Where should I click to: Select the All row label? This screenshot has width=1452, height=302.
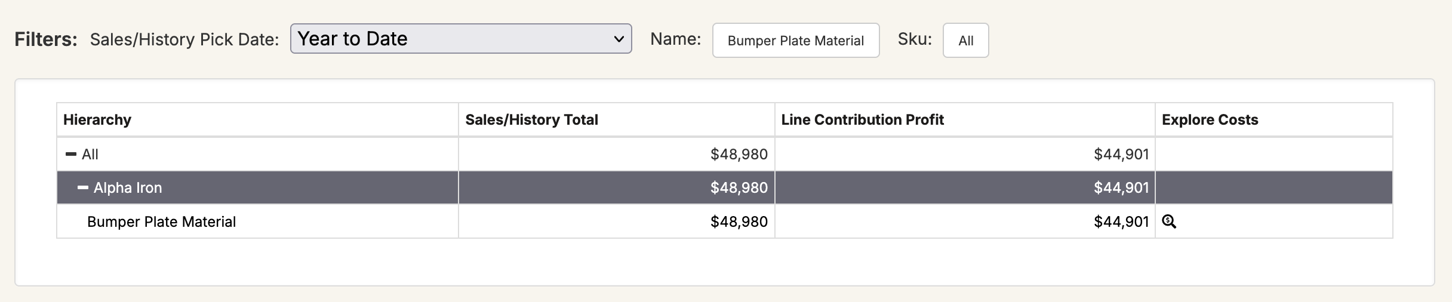(x=90, y=154)
